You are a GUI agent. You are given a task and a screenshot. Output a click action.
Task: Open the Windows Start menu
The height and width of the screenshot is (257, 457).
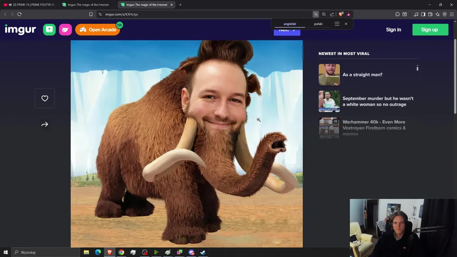6,252
